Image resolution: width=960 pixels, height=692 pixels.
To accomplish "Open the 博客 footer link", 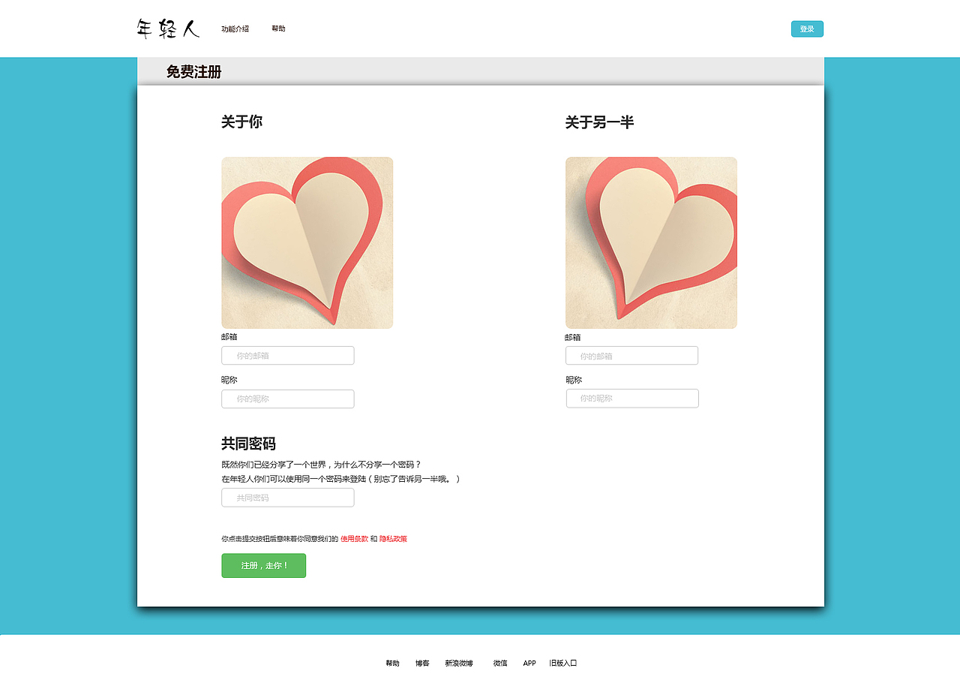I will [421, 663].
